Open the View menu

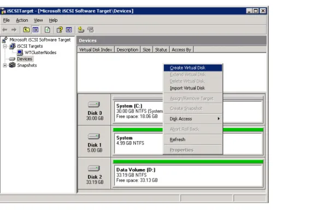(x=38, y=20)
